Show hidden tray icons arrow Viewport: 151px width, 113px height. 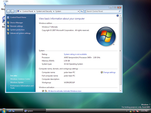coord(127,111)
